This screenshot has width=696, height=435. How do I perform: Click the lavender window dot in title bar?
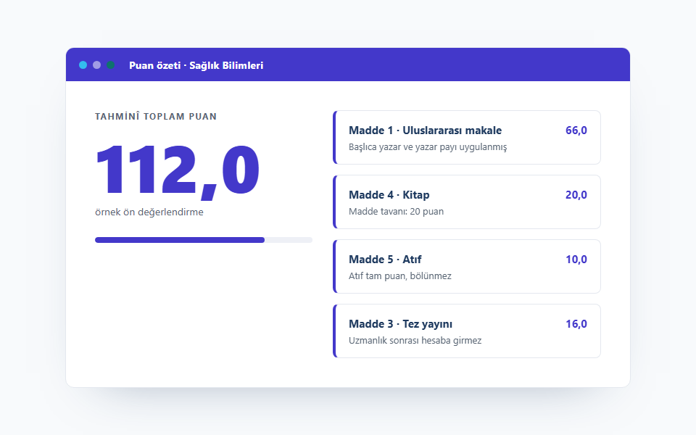pyautogui.click(x=96, y=65)
